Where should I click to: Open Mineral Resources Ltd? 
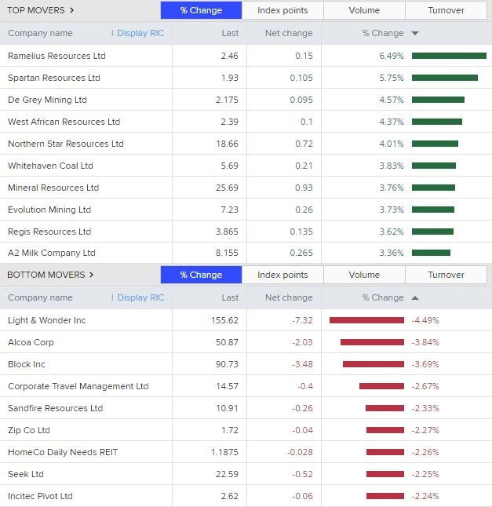click(x=53, y=188)
